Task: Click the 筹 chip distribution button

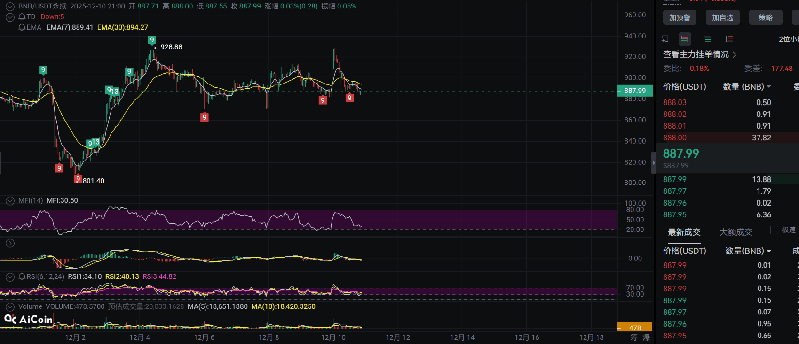Action: pyautogui.click(x=633, y=337)
